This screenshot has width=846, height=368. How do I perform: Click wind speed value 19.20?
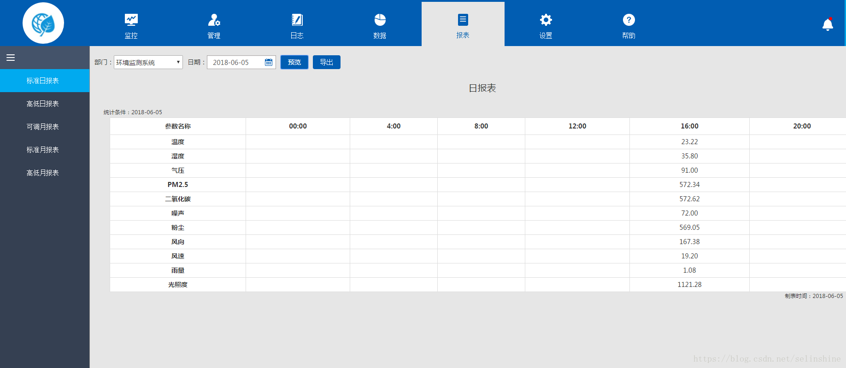pyautogui.click(x=689, y=256)
